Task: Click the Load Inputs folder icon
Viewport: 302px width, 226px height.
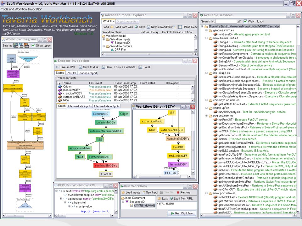Action: pos(123,192)
